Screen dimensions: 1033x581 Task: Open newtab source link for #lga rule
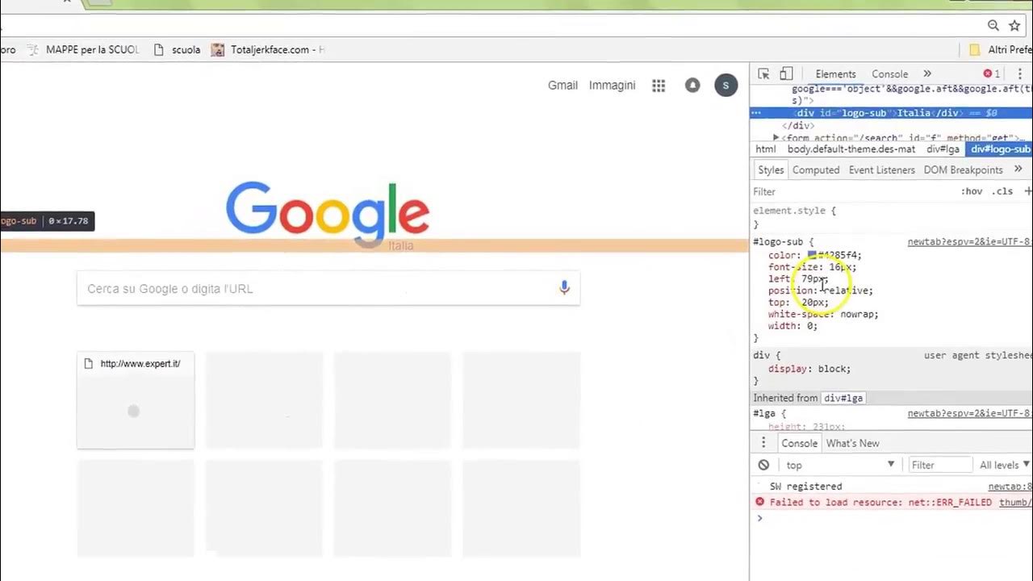point(969,413)
